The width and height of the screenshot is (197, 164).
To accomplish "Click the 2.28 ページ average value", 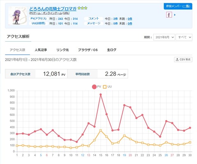I will [x=115, y=74].
